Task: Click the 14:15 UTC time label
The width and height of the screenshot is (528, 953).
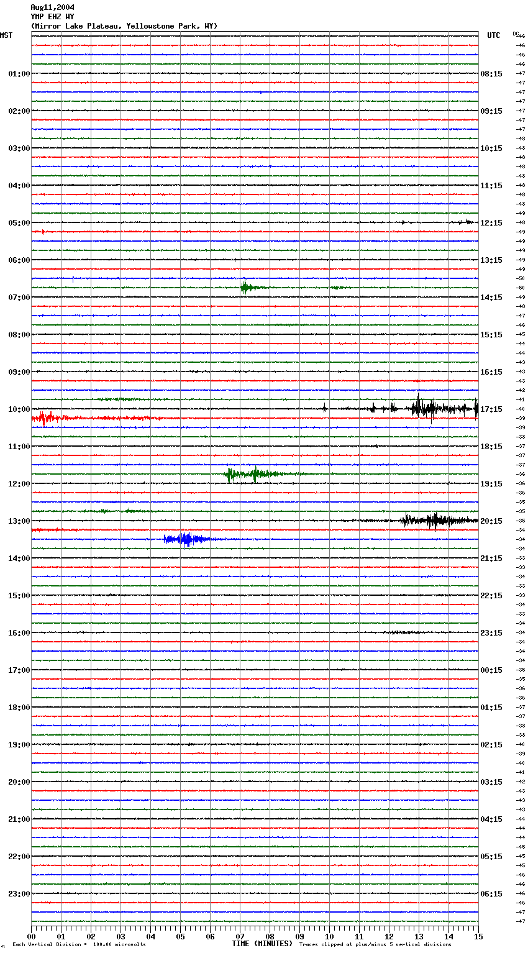Action: pyautogui.click(x=491, y=298)
